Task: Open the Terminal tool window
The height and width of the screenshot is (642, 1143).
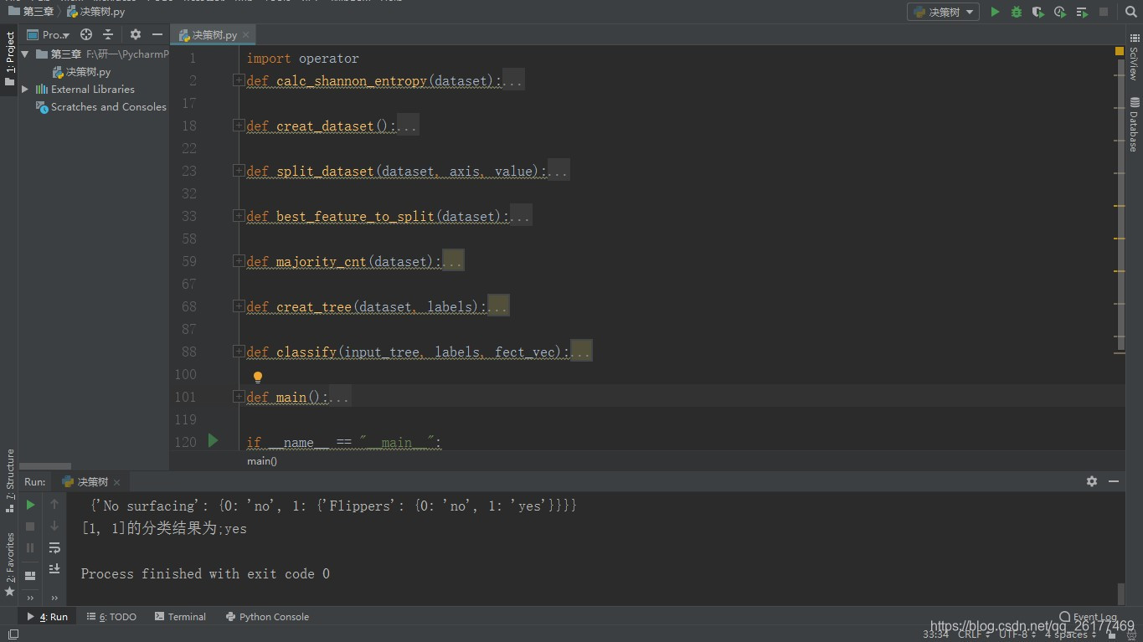Action: 180,617
